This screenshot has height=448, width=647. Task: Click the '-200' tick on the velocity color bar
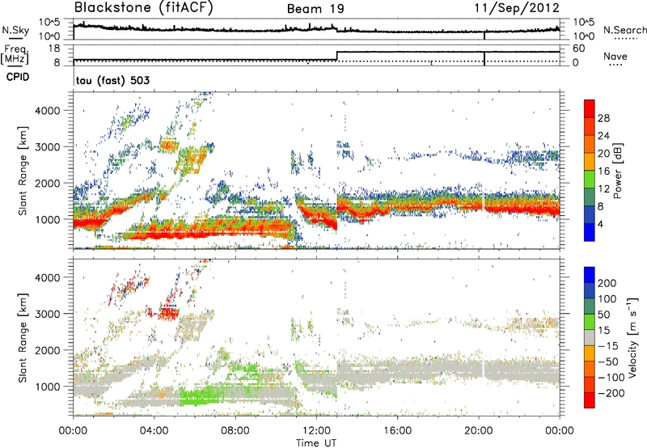(611, 393)
